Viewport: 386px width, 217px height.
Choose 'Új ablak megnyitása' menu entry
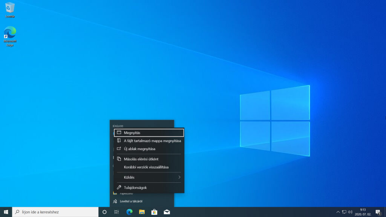pos(149,149)
